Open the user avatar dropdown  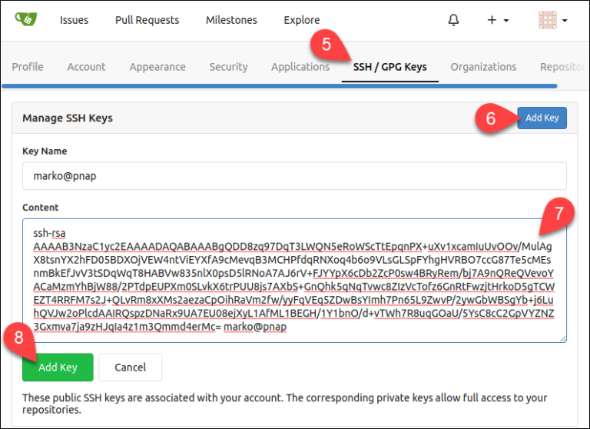pos(552,20)
